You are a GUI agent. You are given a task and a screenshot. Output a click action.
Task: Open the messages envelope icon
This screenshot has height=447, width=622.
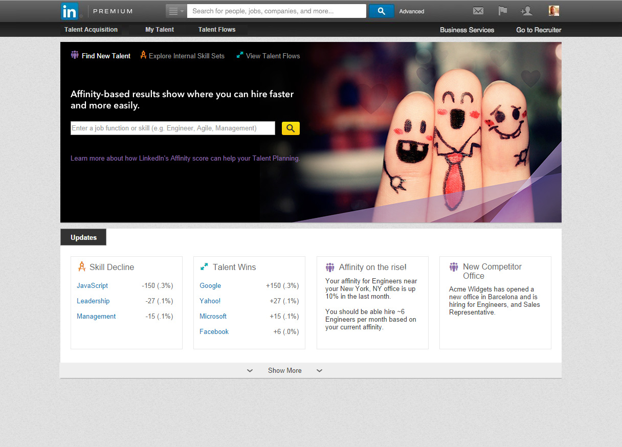tap(478, 11)
